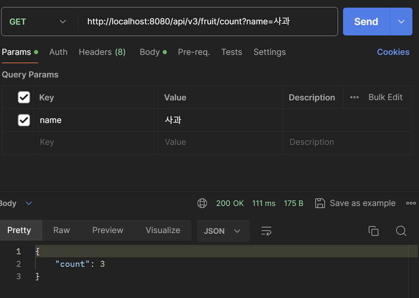Open the Tests tab

click(x=232, y=52)
